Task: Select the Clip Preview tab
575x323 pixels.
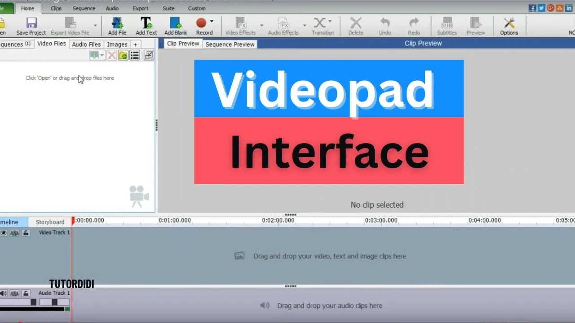Action: [183, 44]
